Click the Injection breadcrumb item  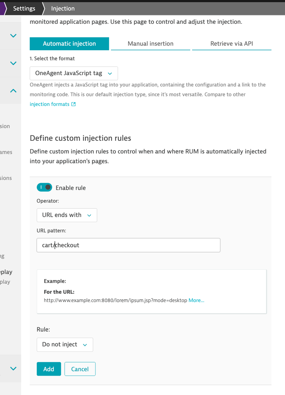click(x=63, y=8)
